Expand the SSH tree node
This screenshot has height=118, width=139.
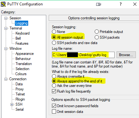point(12,104)
